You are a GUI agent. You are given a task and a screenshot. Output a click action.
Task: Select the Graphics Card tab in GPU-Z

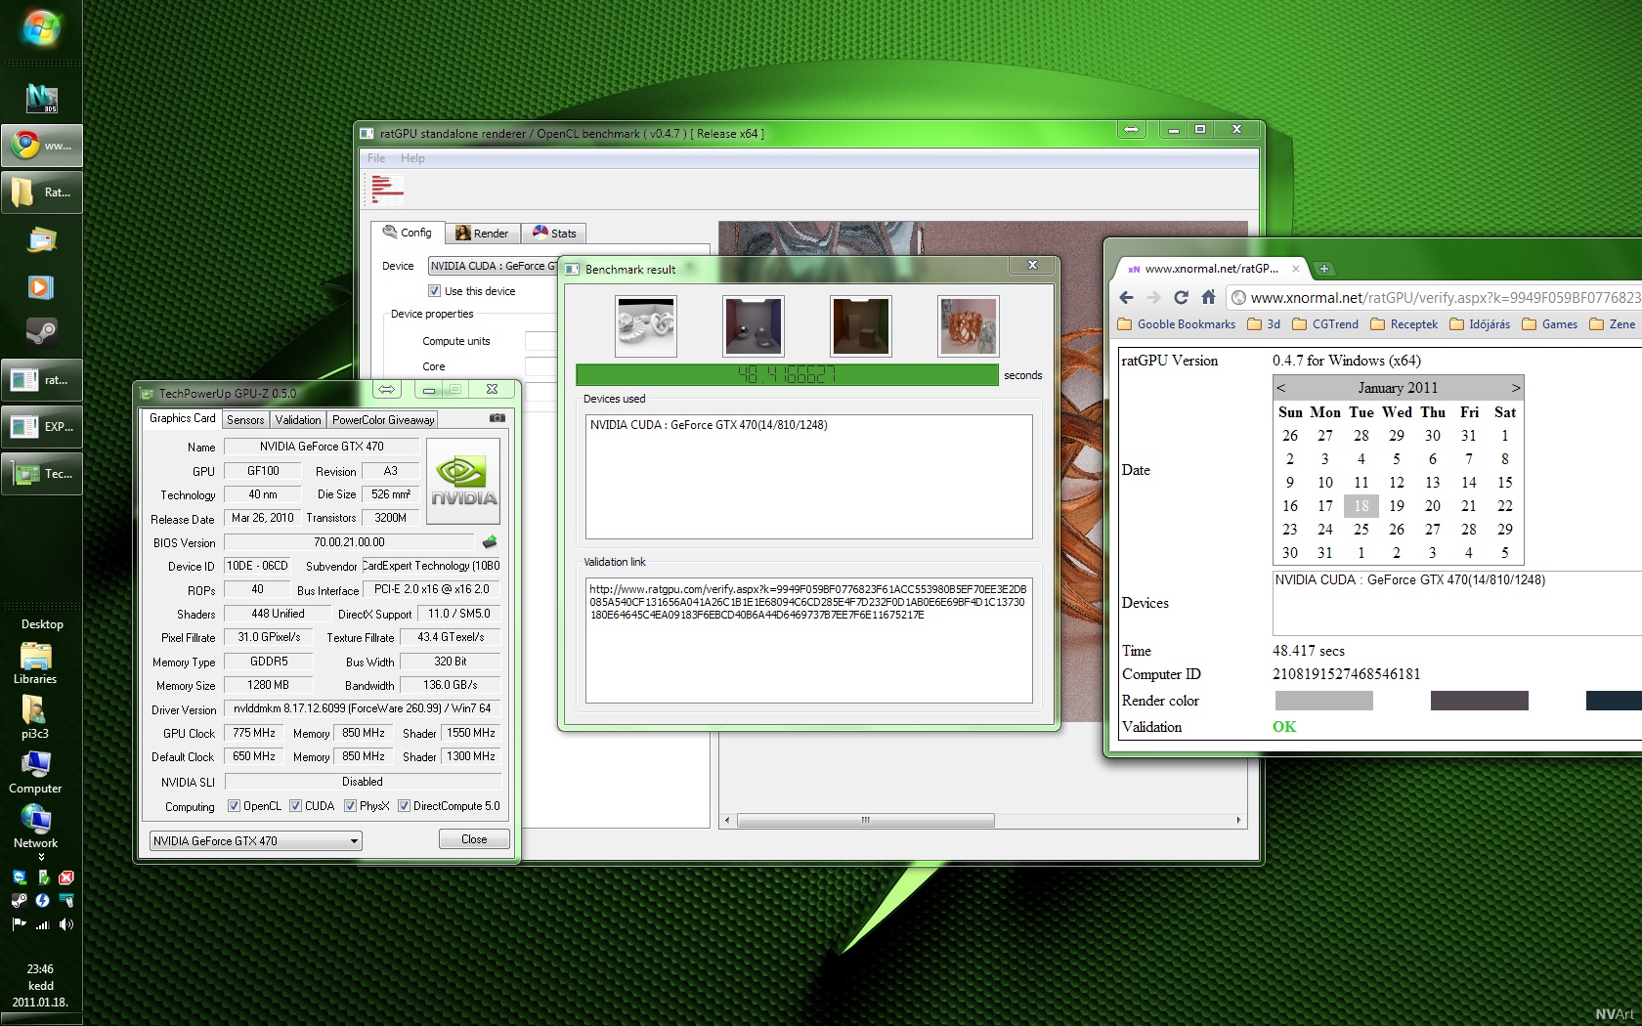pos(183,418)
